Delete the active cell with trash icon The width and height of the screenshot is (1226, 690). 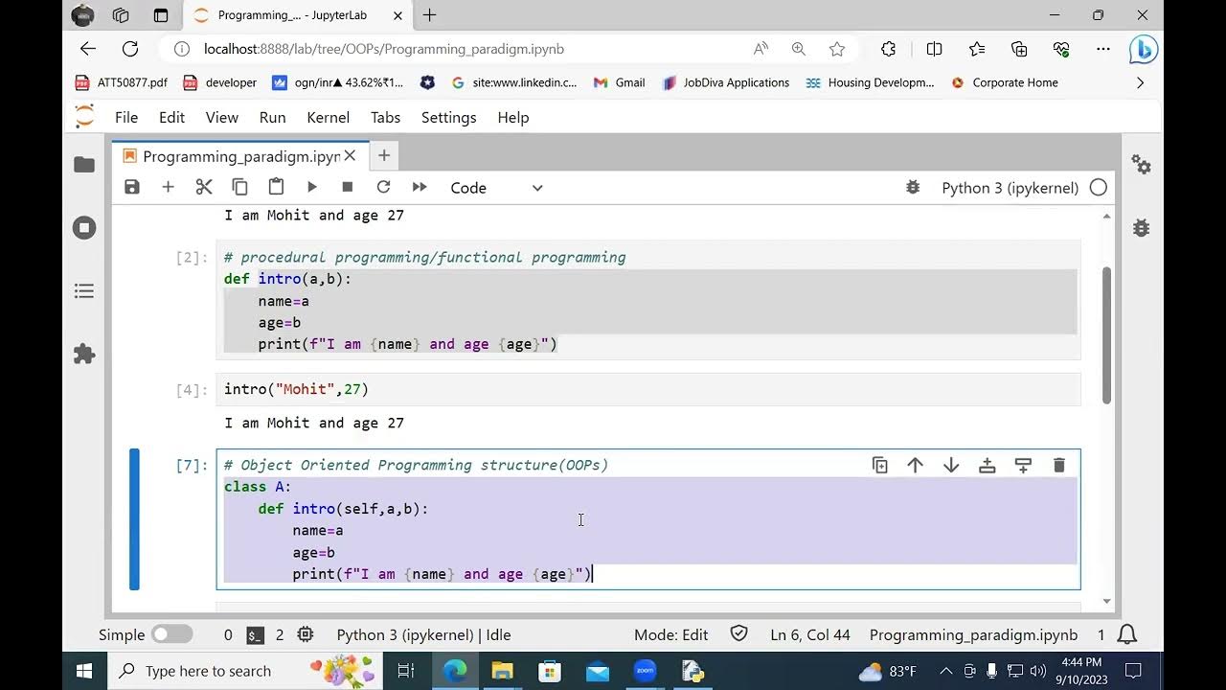click(x=1059, y=466)
